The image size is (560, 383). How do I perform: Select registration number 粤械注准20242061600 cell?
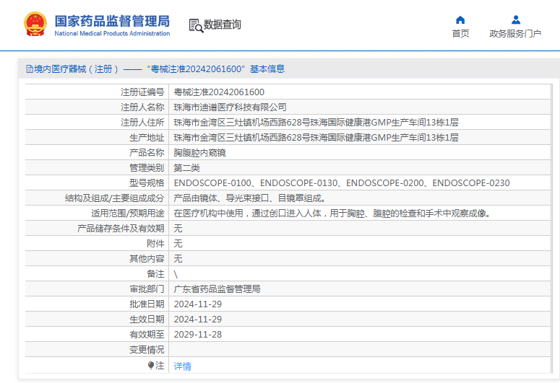pyautogui.click(x=219, y=92)
